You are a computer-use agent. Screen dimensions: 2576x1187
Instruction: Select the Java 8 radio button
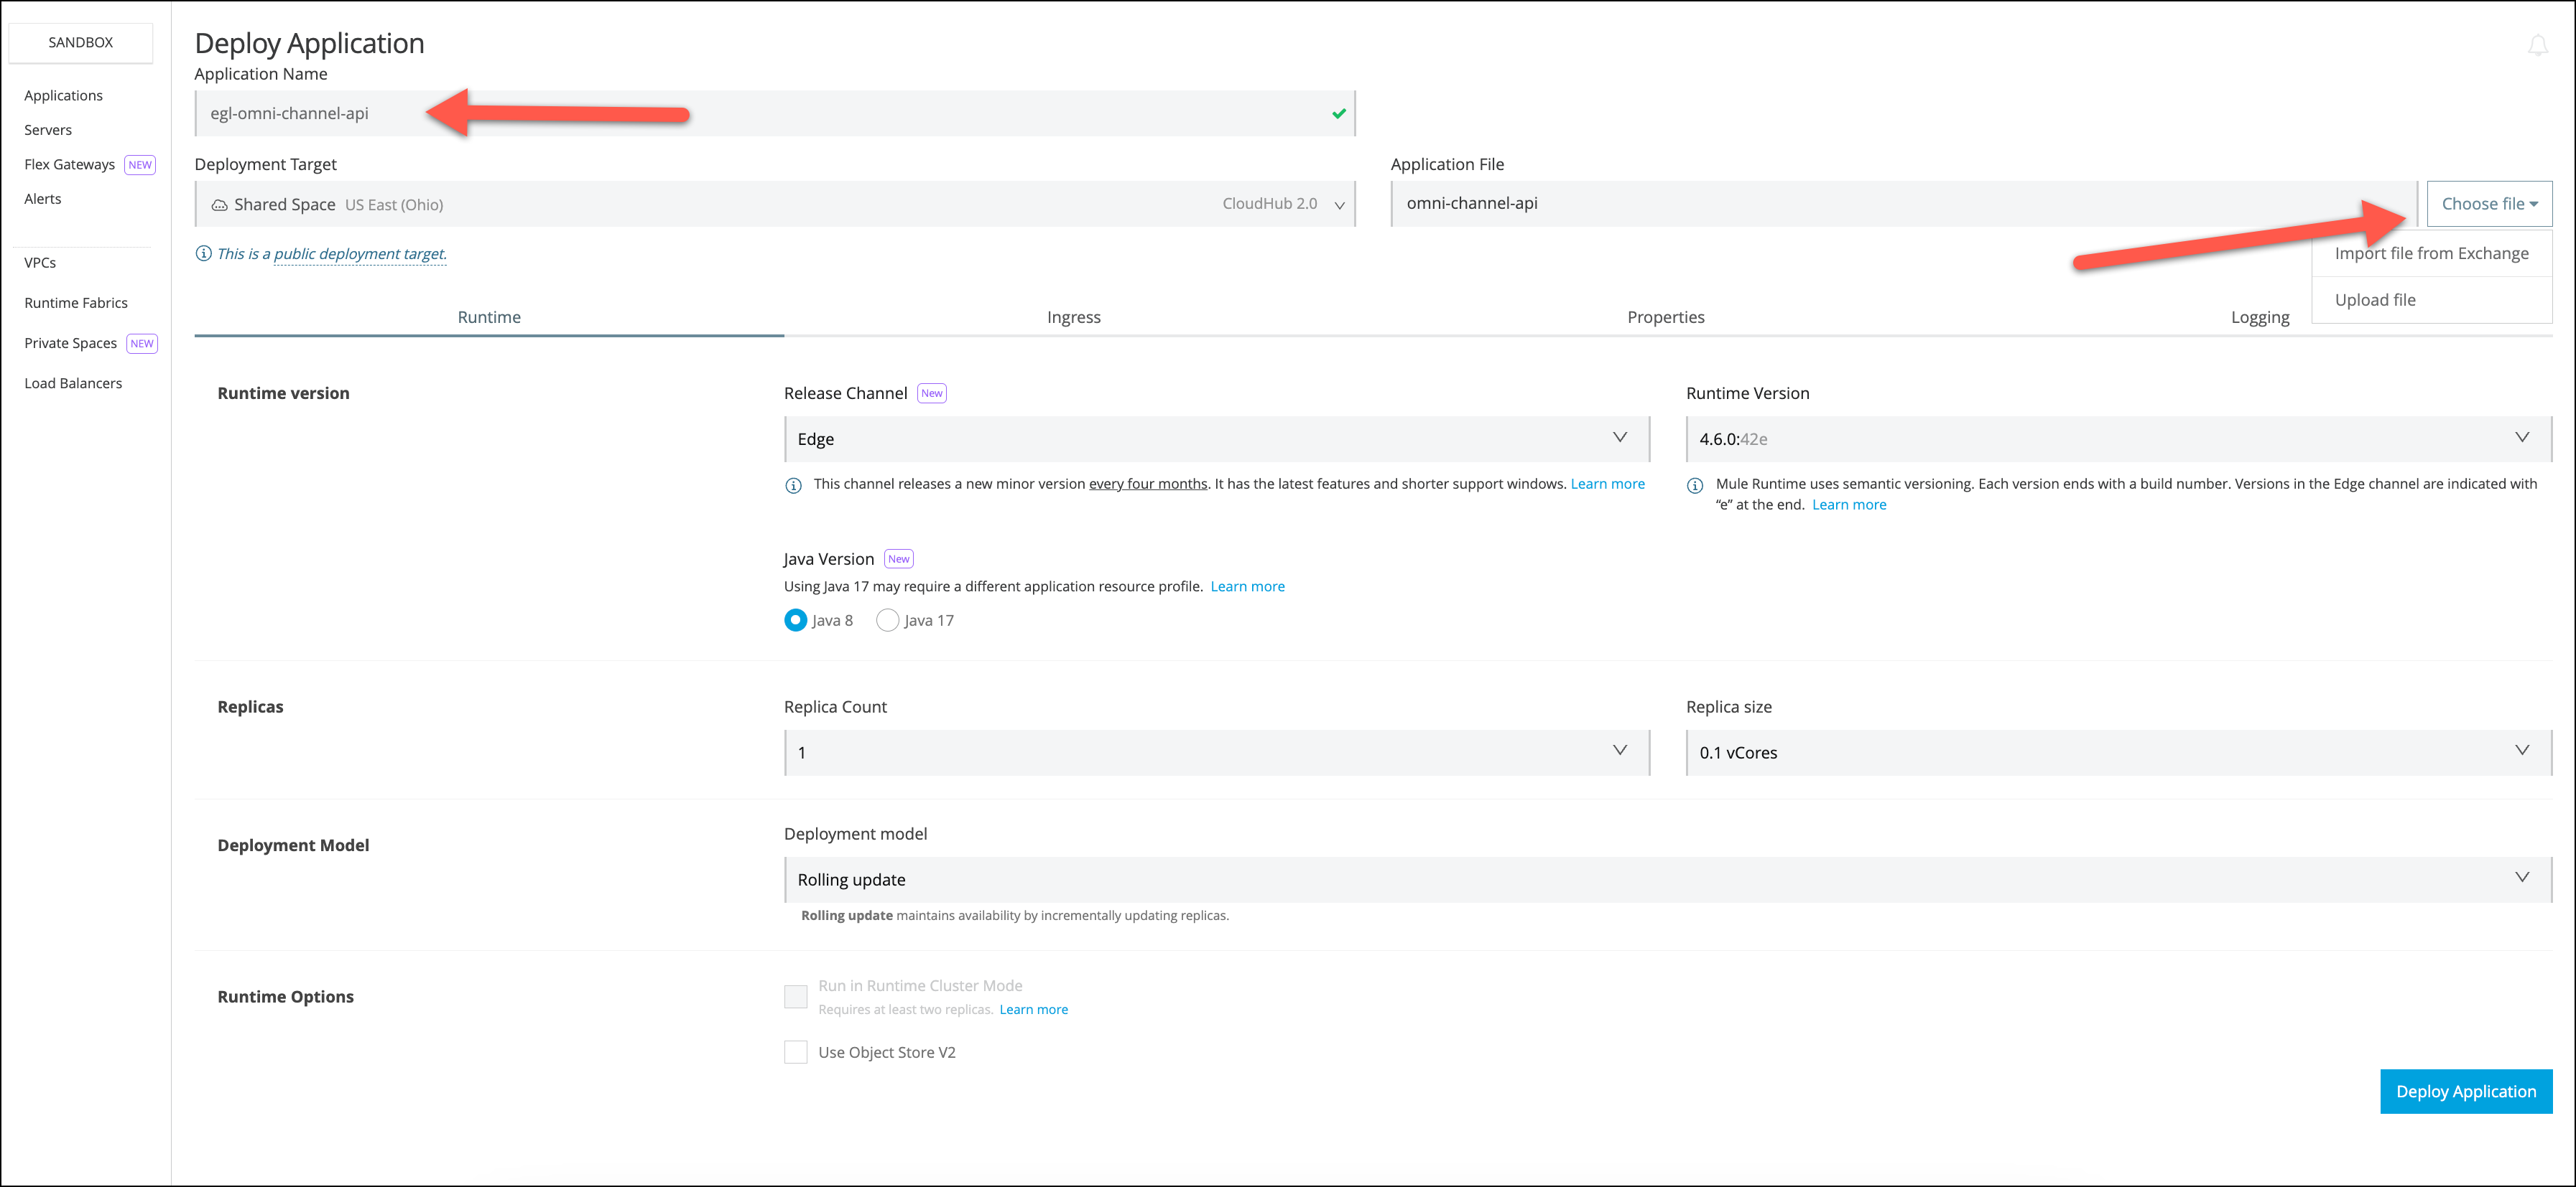(795, 621)
